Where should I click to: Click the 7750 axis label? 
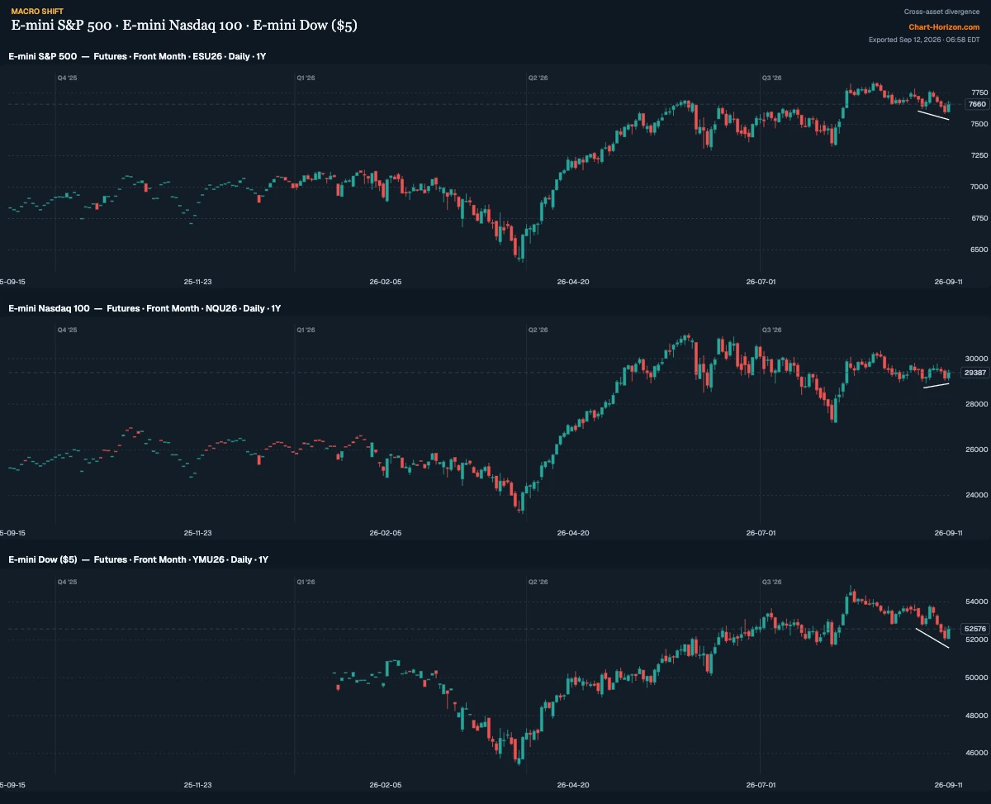979,93
